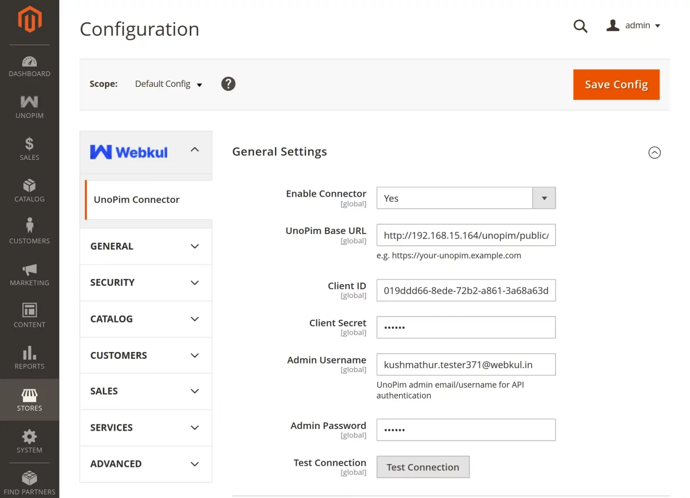This screenshot has width=690, height=498.
Task: Expand the CATALOG config tab
Action: point(145,319)
